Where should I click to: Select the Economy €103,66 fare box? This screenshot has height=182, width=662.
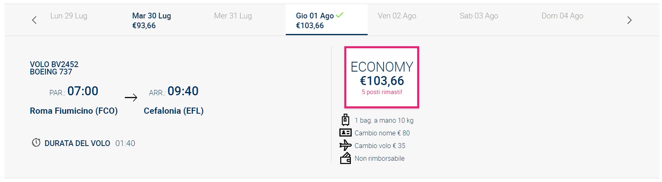[382, 77]
